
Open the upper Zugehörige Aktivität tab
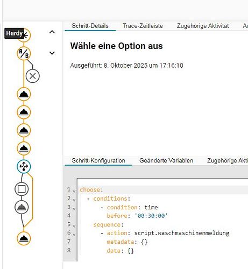pyautogui.click(x=203, y=26)
